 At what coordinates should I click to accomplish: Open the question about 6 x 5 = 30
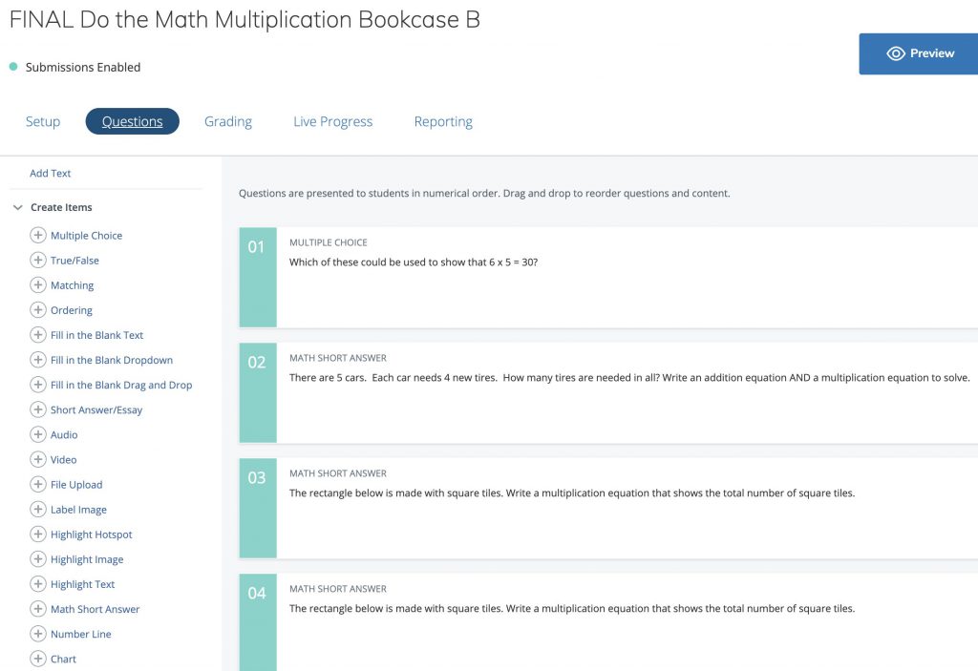(414, 262)
